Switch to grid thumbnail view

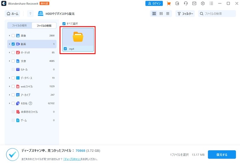[154, 14]
